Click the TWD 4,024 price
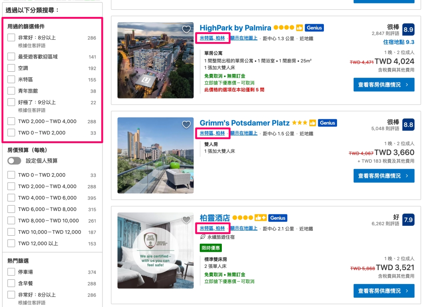The width and height of the screenshot is (425, 307). [394, 61]
